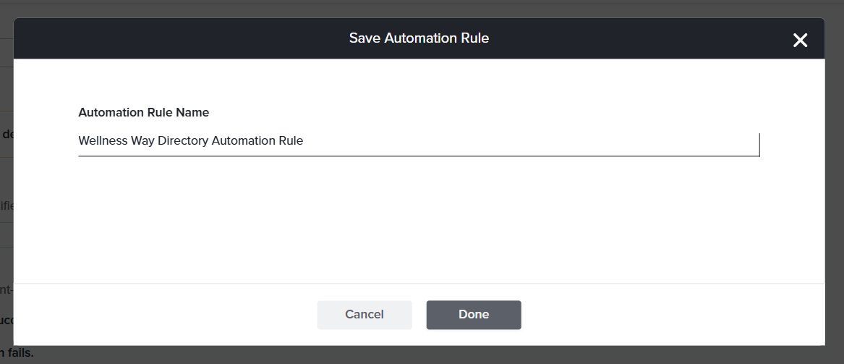This screenshot has height=364, width=844.
Task: Click the Cancel button
Action: (365, 315)
